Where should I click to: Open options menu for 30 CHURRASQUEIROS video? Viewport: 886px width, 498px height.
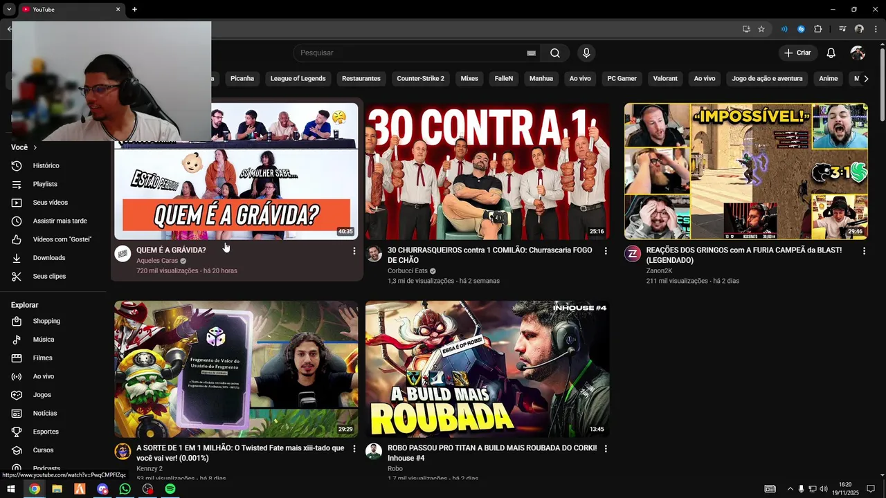point(606,251)
